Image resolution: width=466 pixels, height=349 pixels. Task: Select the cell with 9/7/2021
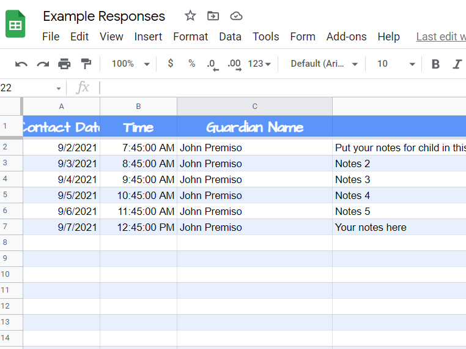click(61, 227)
